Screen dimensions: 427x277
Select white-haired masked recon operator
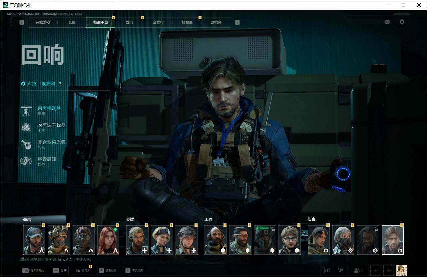tap(343, 240)
